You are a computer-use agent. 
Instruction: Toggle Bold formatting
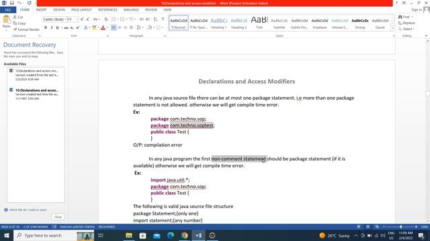pos(46,27)
